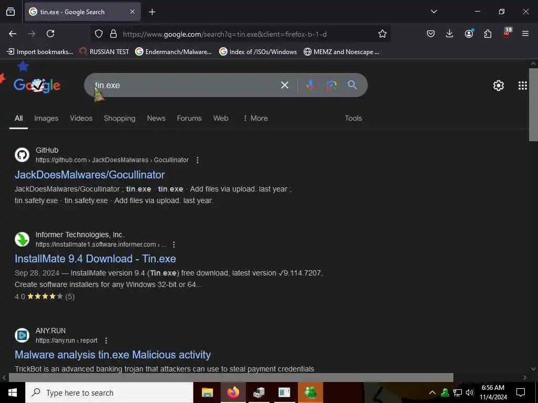This screenshot has height=403, width=538.
Task: Click the GitHub site favicon
Action: pos(22,155)
